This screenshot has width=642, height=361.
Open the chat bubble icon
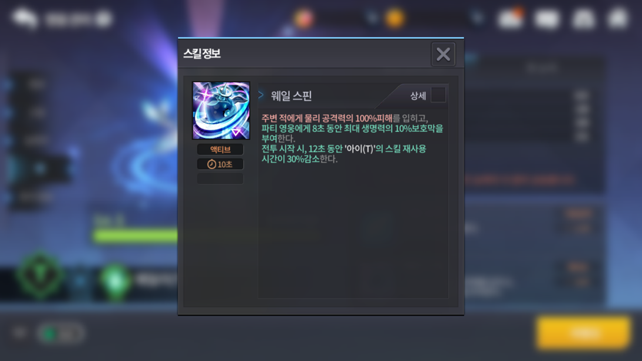tap(25, 18)
